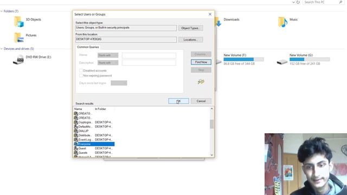Select the Distribute... group icon

pos(76,135)
